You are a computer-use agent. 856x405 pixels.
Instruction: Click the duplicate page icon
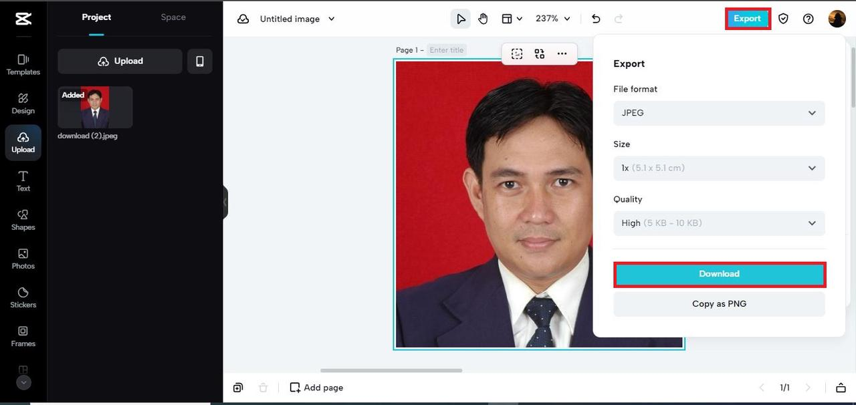[x=238, y=388]
